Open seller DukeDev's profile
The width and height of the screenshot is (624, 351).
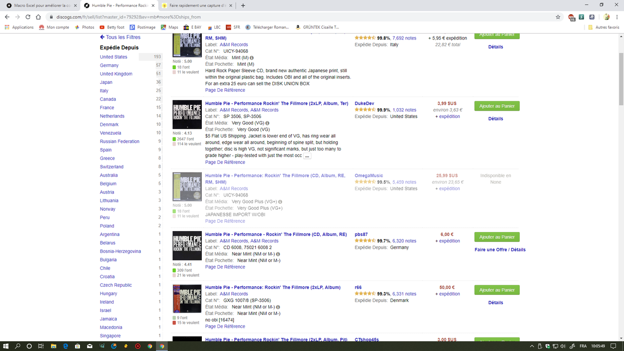tap(364, 103)
